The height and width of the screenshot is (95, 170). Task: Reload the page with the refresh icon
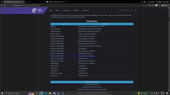pyautogui.click(x=5, y=5)
